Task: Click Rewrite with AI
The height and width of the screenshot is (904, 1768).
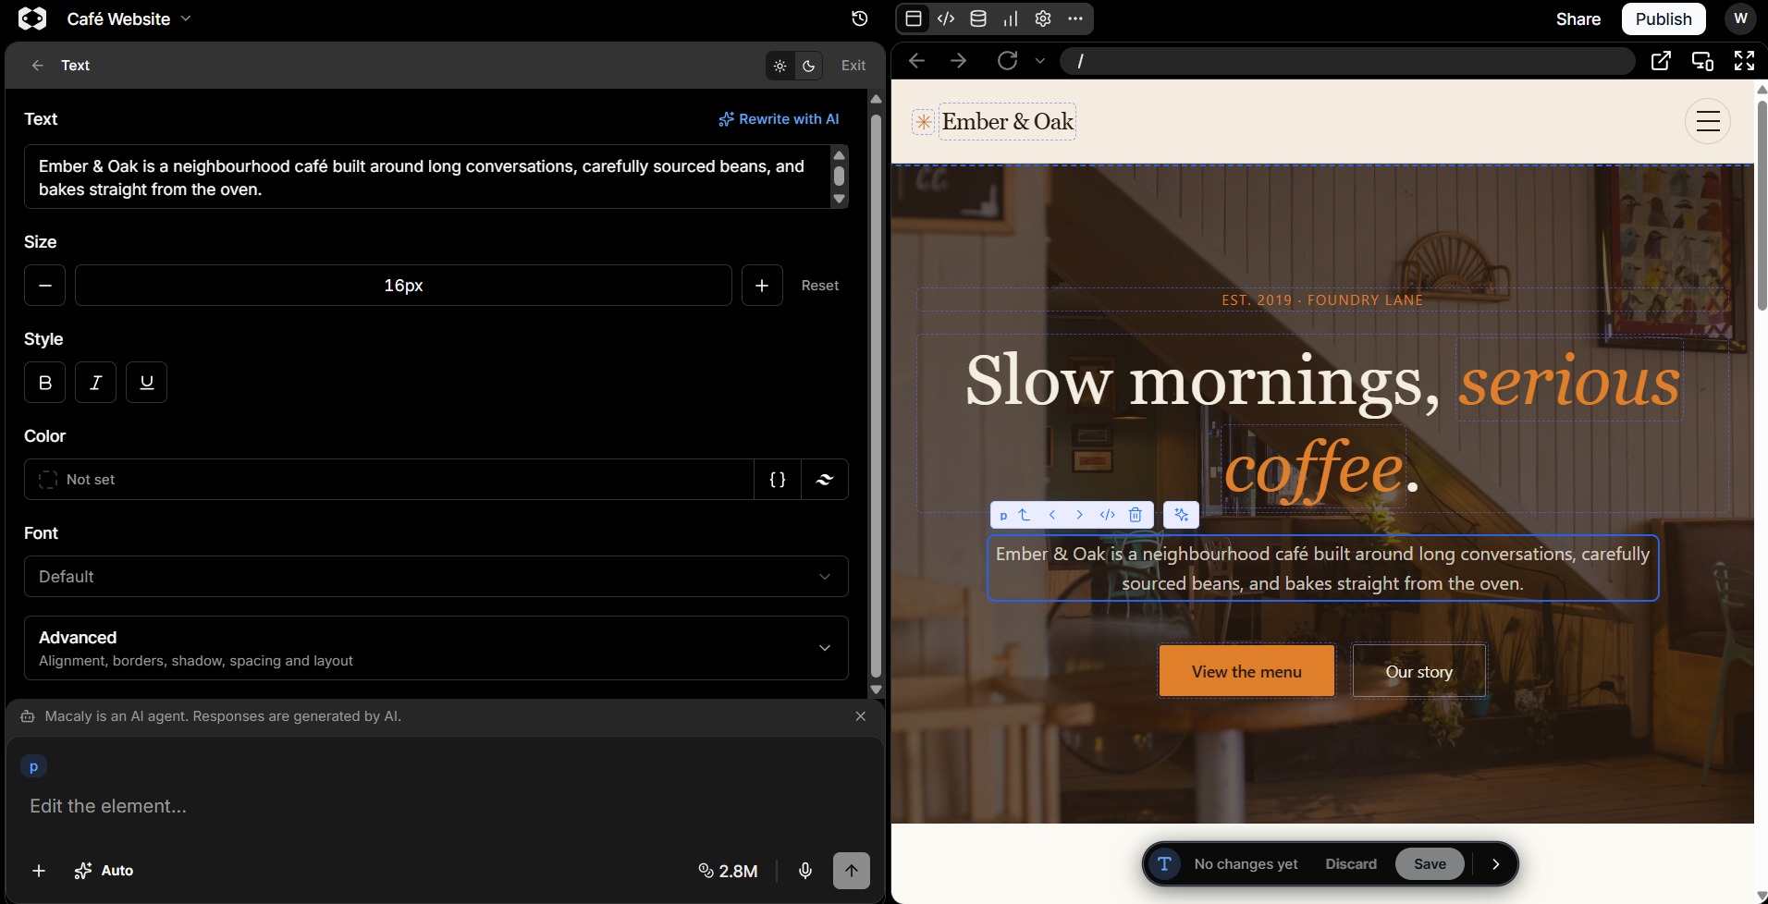Action: [779, 119]
